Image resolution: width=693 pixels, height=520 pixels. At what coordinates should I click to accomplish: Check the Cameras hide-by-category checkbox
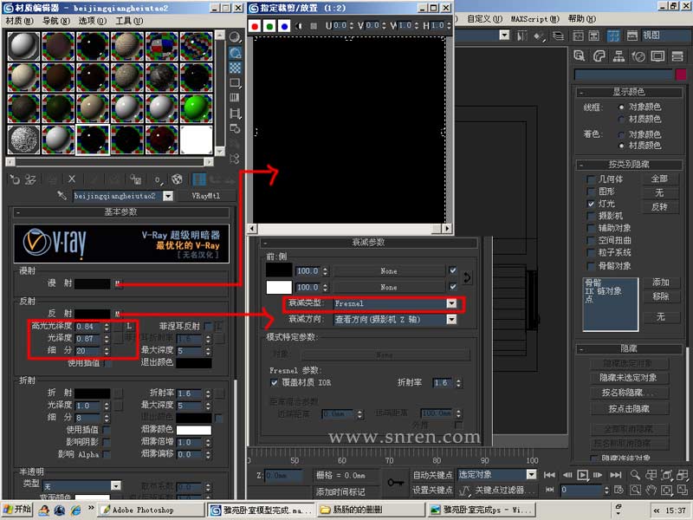tap(591, 216)
